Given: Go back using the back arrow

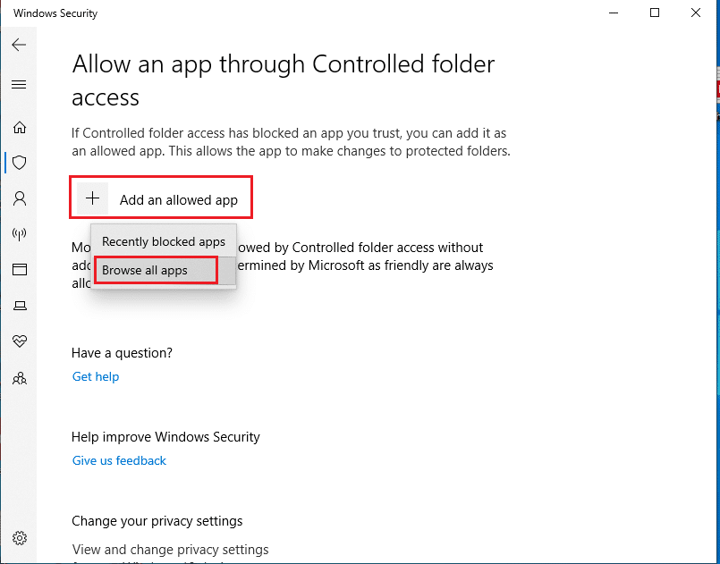Looking at the screenshot, I should click(19, 45).
